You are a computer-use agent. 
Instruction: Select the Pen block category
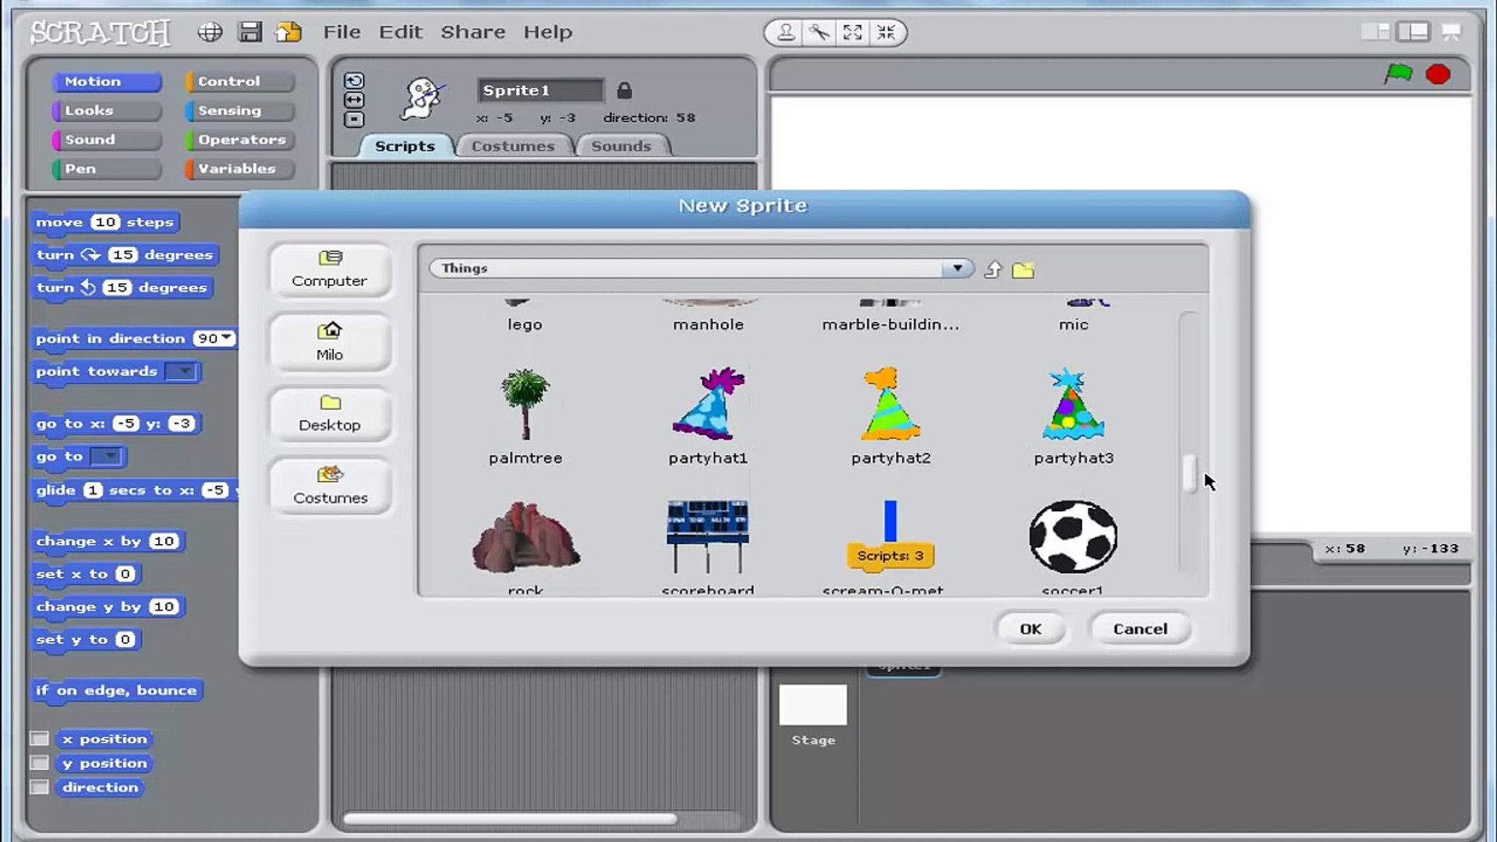107,168
